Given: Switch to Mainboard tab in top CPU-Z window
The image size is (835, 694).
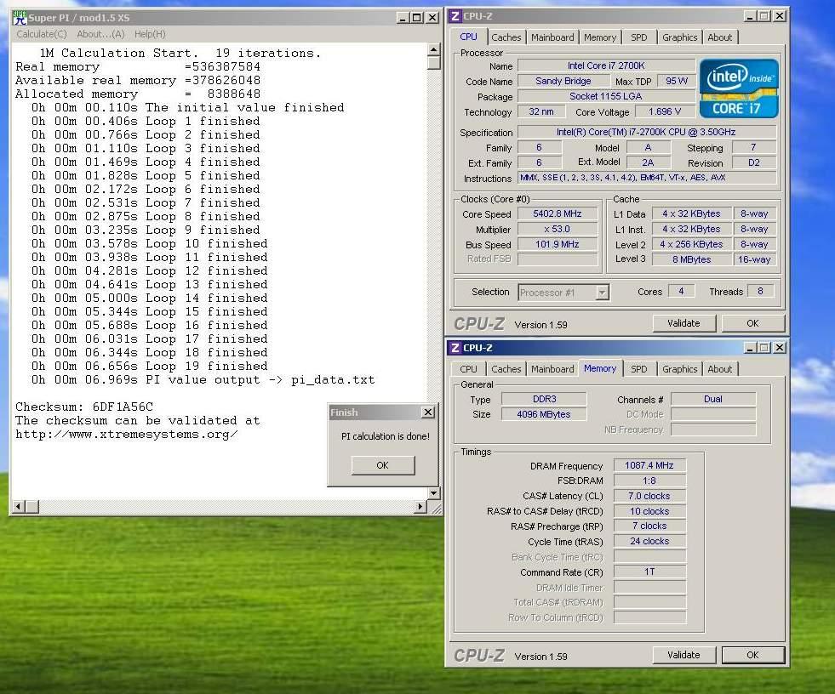Looking at the screenshot, I should coord(552,37).
